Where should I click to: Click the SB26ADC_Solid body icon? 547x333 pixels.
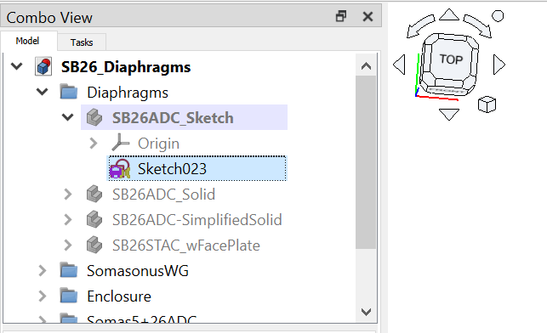tap(94, 194)
